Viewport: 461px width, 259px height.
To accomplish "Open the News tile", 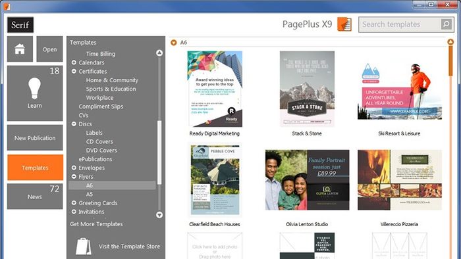I will tap(35, 197).
